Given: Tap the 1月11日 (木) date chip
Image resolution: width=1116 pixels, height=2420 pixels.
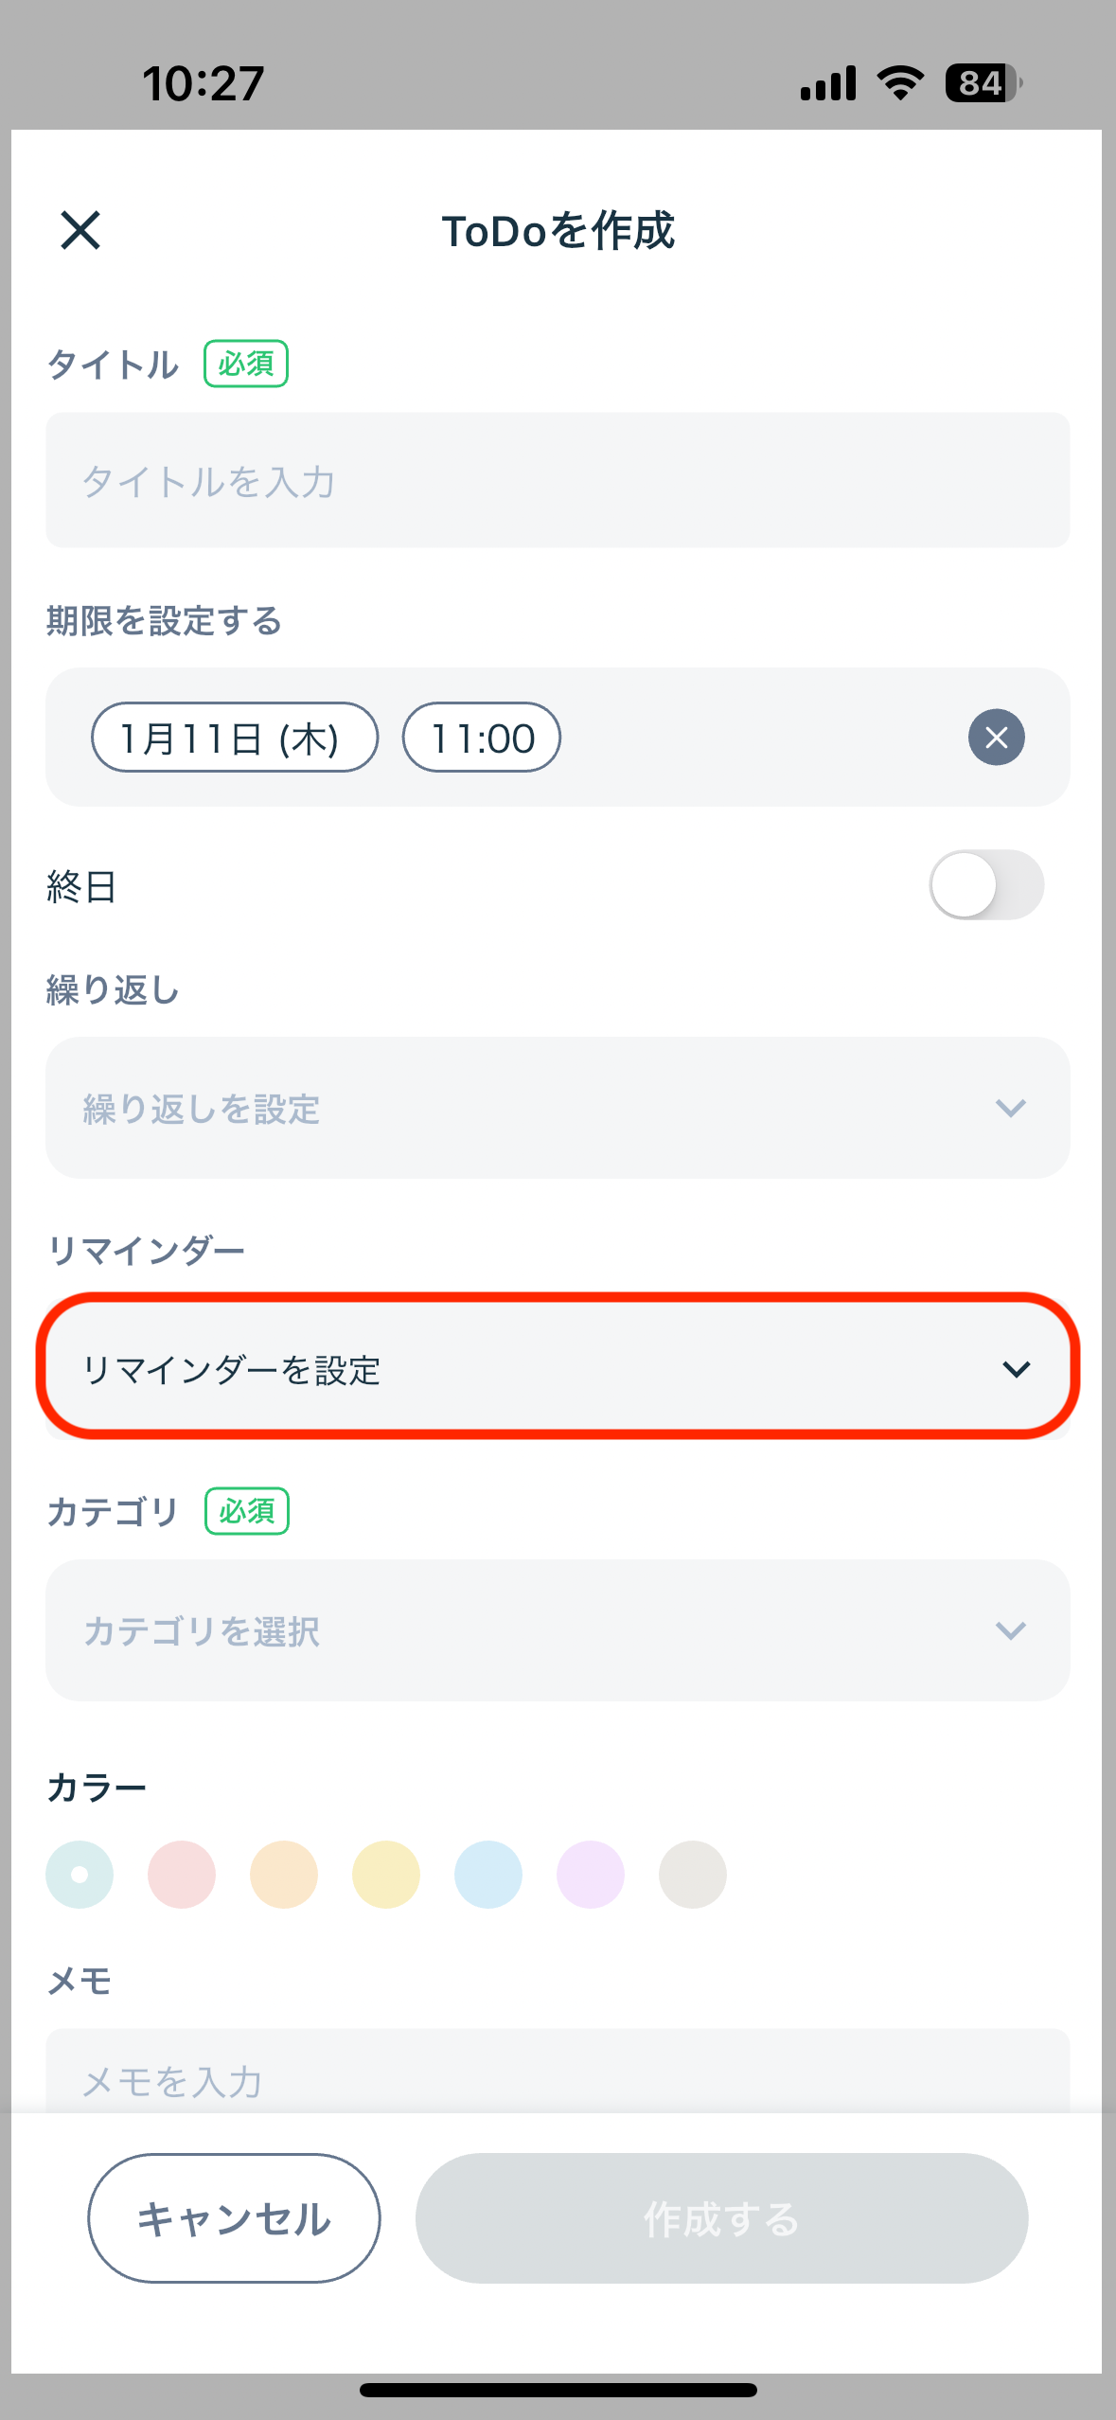Looking at the screenshot, I should click(x=235, y=738).
